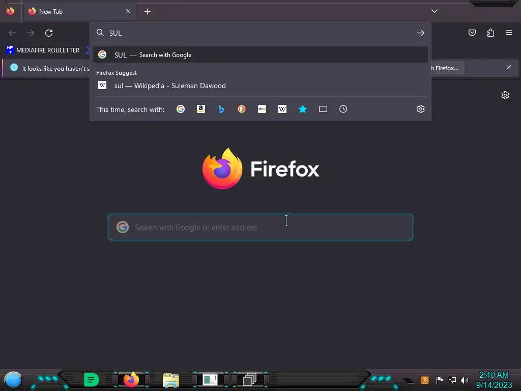Image resolution: width=521 pixels, height=391 pixels.
Task: Personalize new tab with gear icon
Action: 505,95
